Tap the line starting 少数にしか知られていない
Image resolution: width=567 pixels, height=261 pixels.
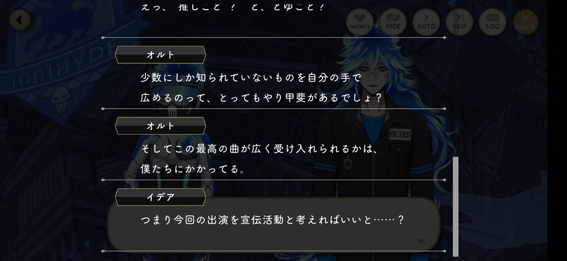click(251, 77)
